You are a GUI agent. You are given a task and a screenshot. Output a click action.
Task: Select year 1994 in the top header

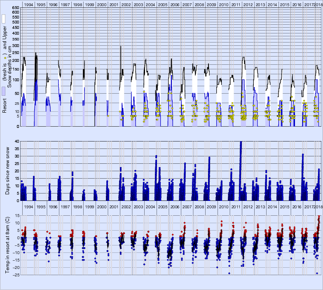[x=28, y=4]
